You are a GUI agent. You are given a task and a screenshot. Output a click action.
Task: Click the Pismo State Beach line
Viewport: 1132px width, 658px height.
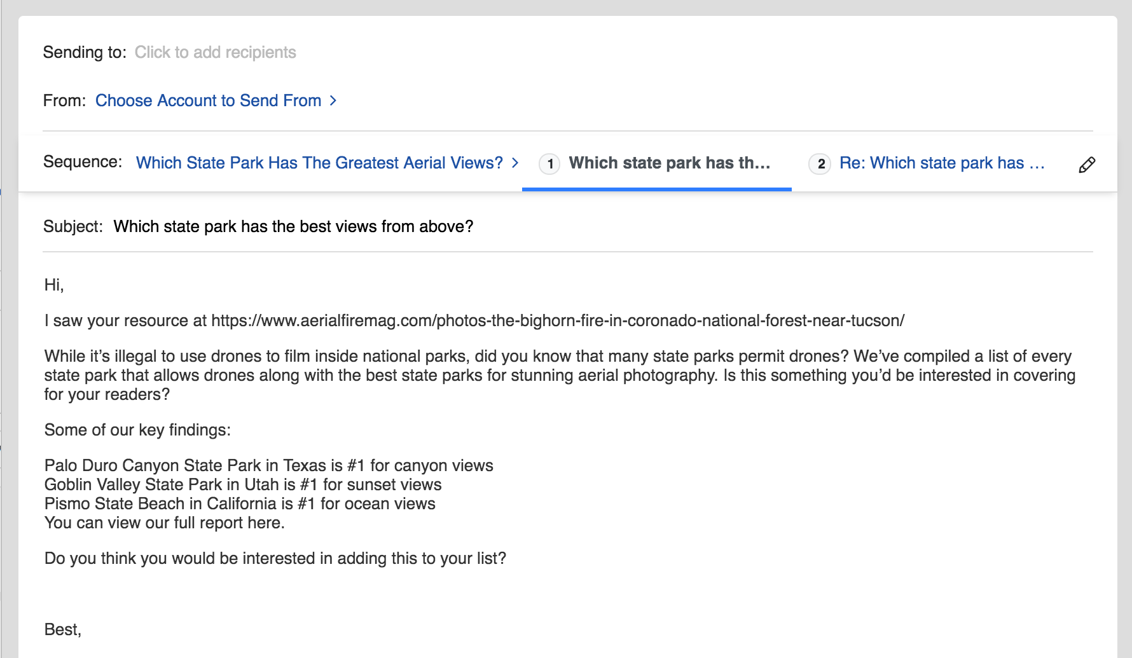(240, 504)
